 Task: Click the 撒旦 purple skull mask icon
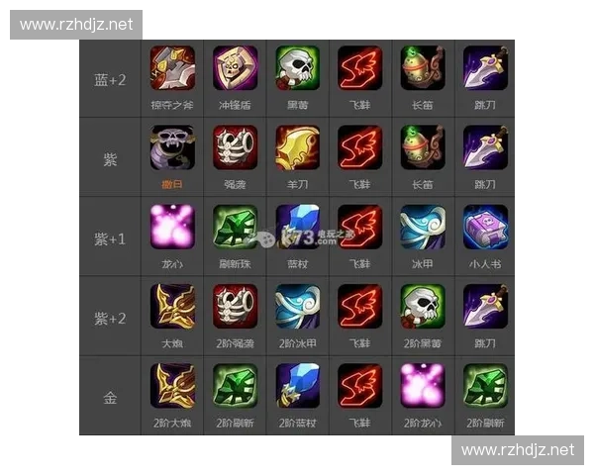pyautogui.click(x=172, y=147)
